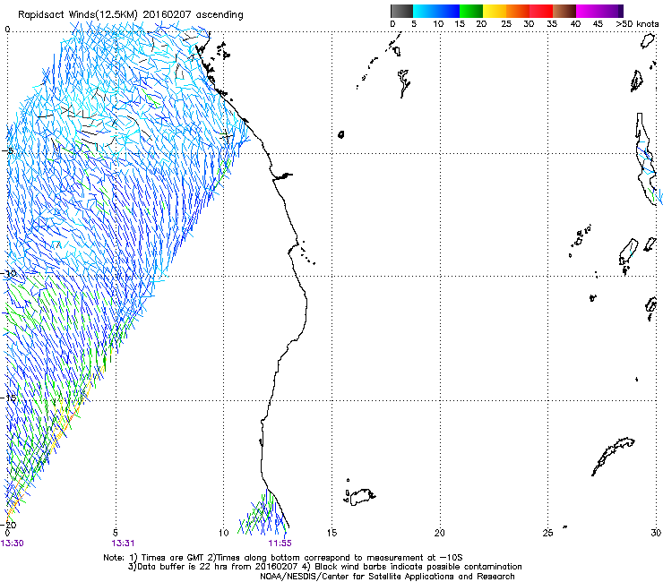Click the '20' longitude label on bottom axis
Image resolution: width=663 pixels, height=582 pixels.
(x=439, y=533)
